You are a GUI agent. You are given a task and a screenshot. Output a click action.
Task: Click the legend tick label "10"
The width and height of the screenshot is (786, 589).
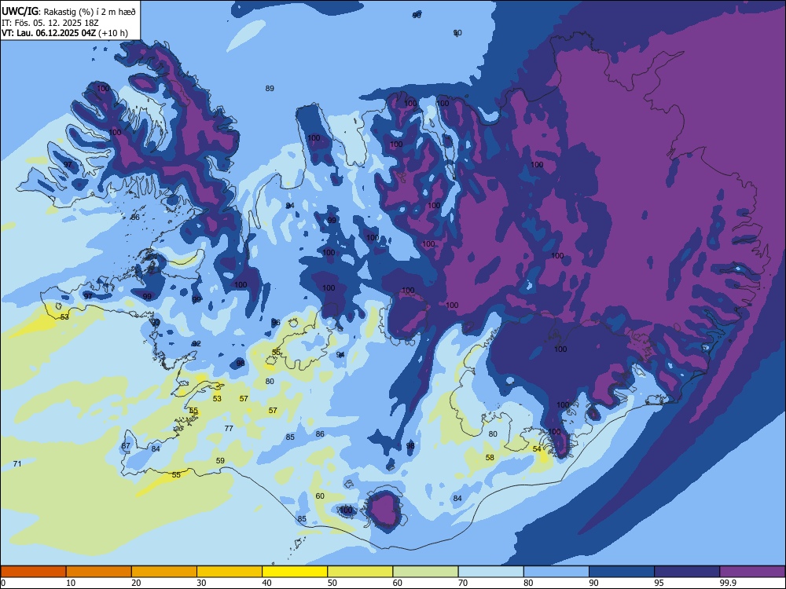[71, 583]
